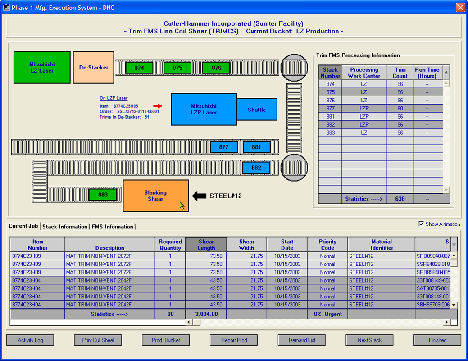Open the FMS Information tab
Screen dimensions: 468x361
[113, 227]
